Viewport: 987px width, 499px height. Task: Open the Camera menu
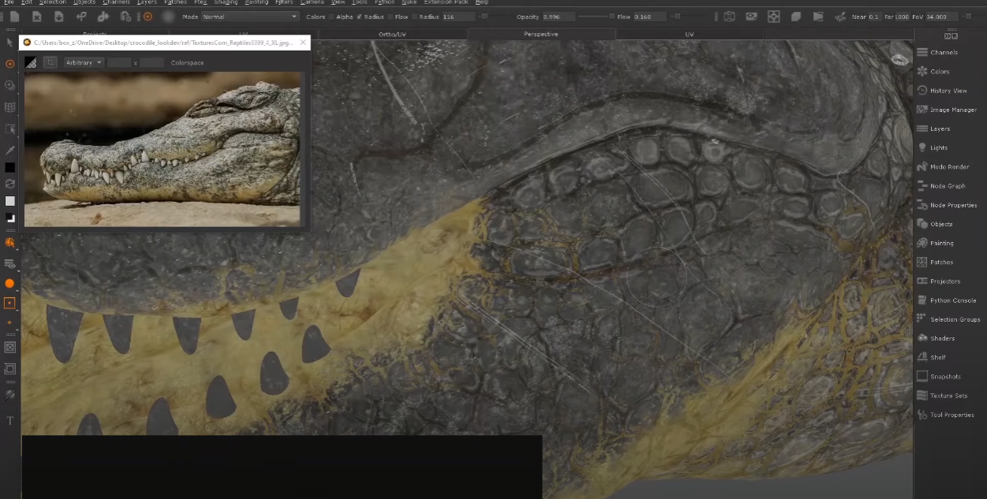tap(312, 2)
